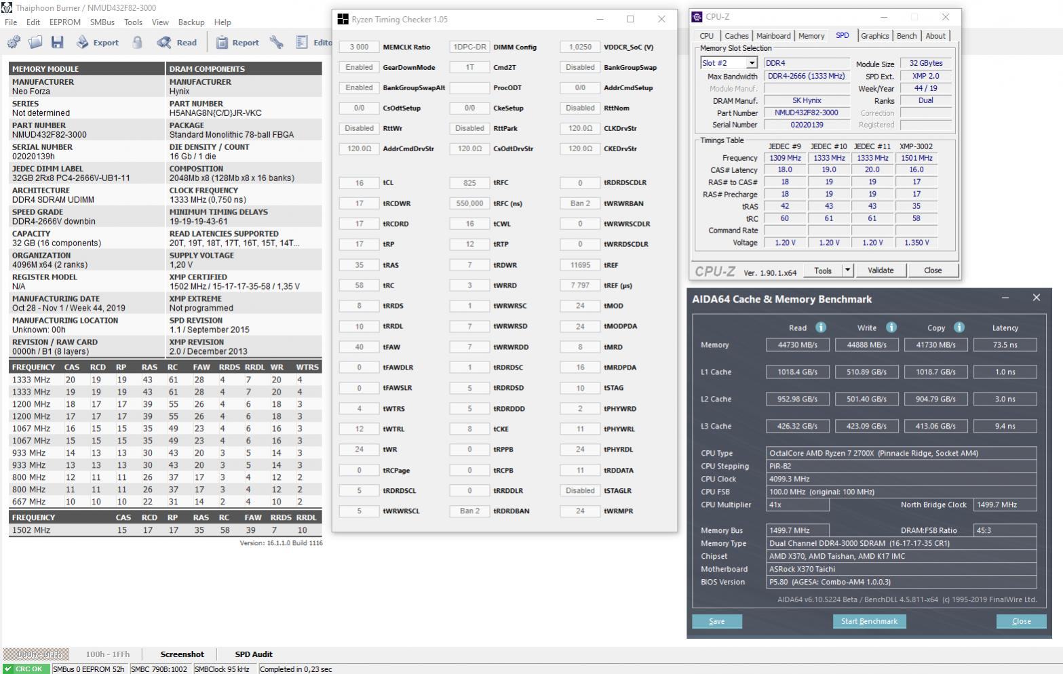The width and height of the screenshot is (1063, 674).
Task: Close the AIDA64 benchmark window
Action: [1036, 298]
